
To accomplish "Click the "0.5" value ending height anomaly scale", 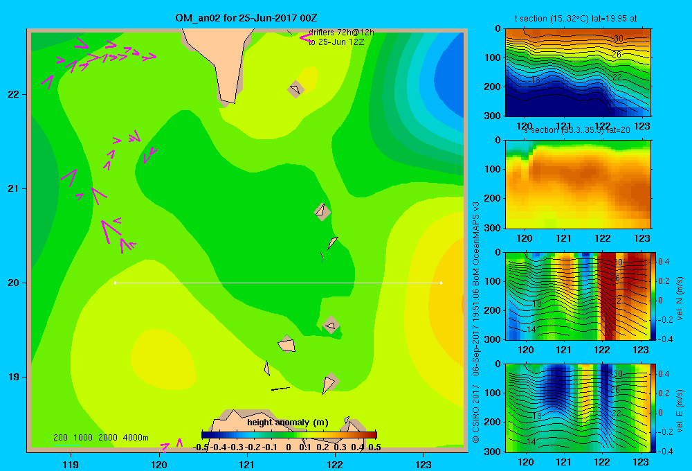I will (374, 447).
